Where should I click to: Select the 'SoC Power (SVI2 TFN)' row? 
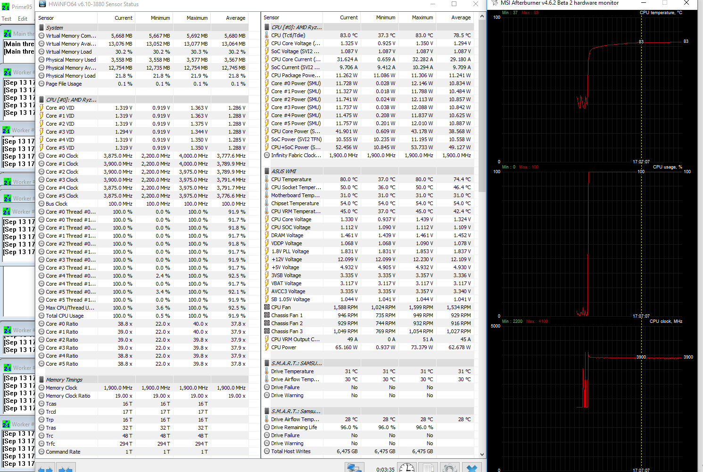(368, 139)
